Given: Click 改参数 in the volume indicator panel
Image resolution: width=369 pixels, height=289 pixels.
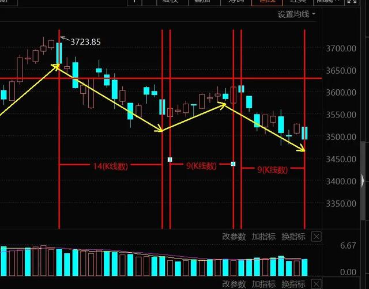Looking at the screenshot, I should (234, 237).
